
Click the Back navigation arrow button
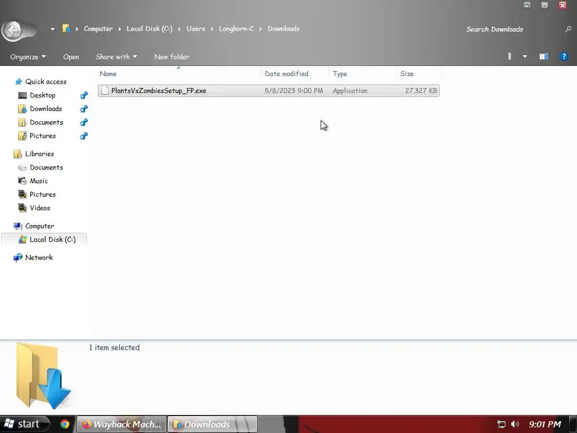(14, 30)
